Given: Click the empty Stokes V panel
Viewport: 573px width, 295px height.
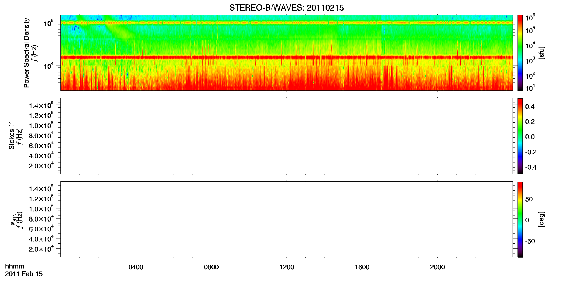Looking at the screenshot, I should pyautogui.click(x=286, y=136).
